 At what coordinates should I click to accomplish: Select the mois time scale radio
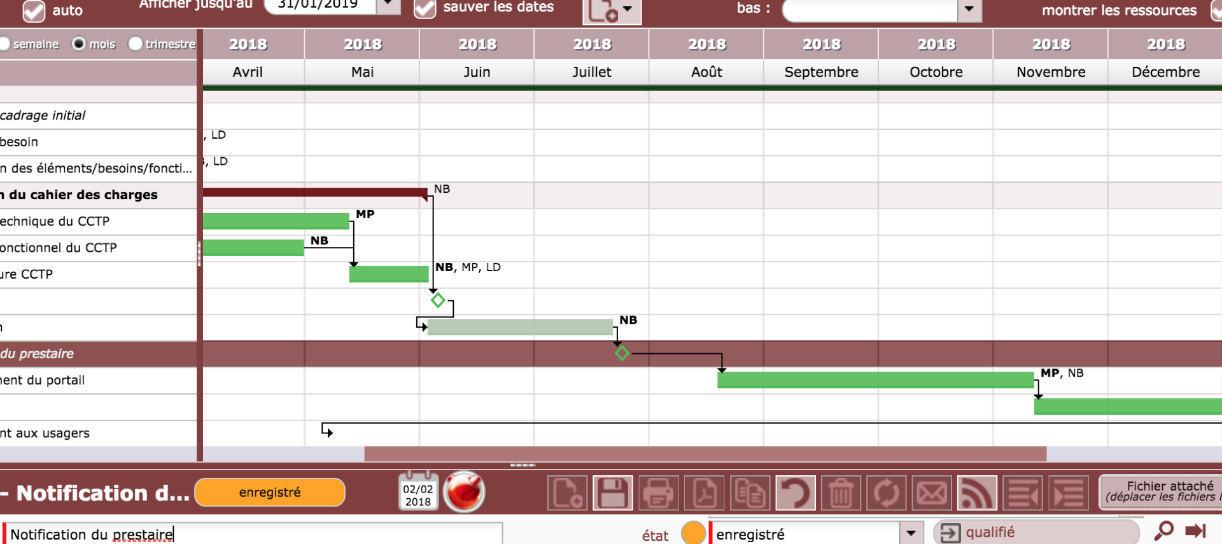click(79, 44)
